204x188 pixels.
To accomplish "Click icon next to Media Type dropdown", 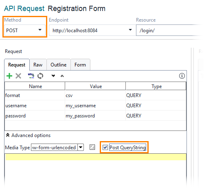I will pos(92,147).
